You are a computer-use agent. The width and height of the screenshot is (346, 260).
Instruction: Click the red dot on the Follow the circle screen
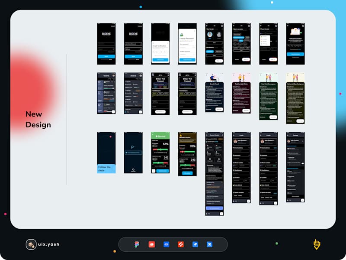(111, 136)
